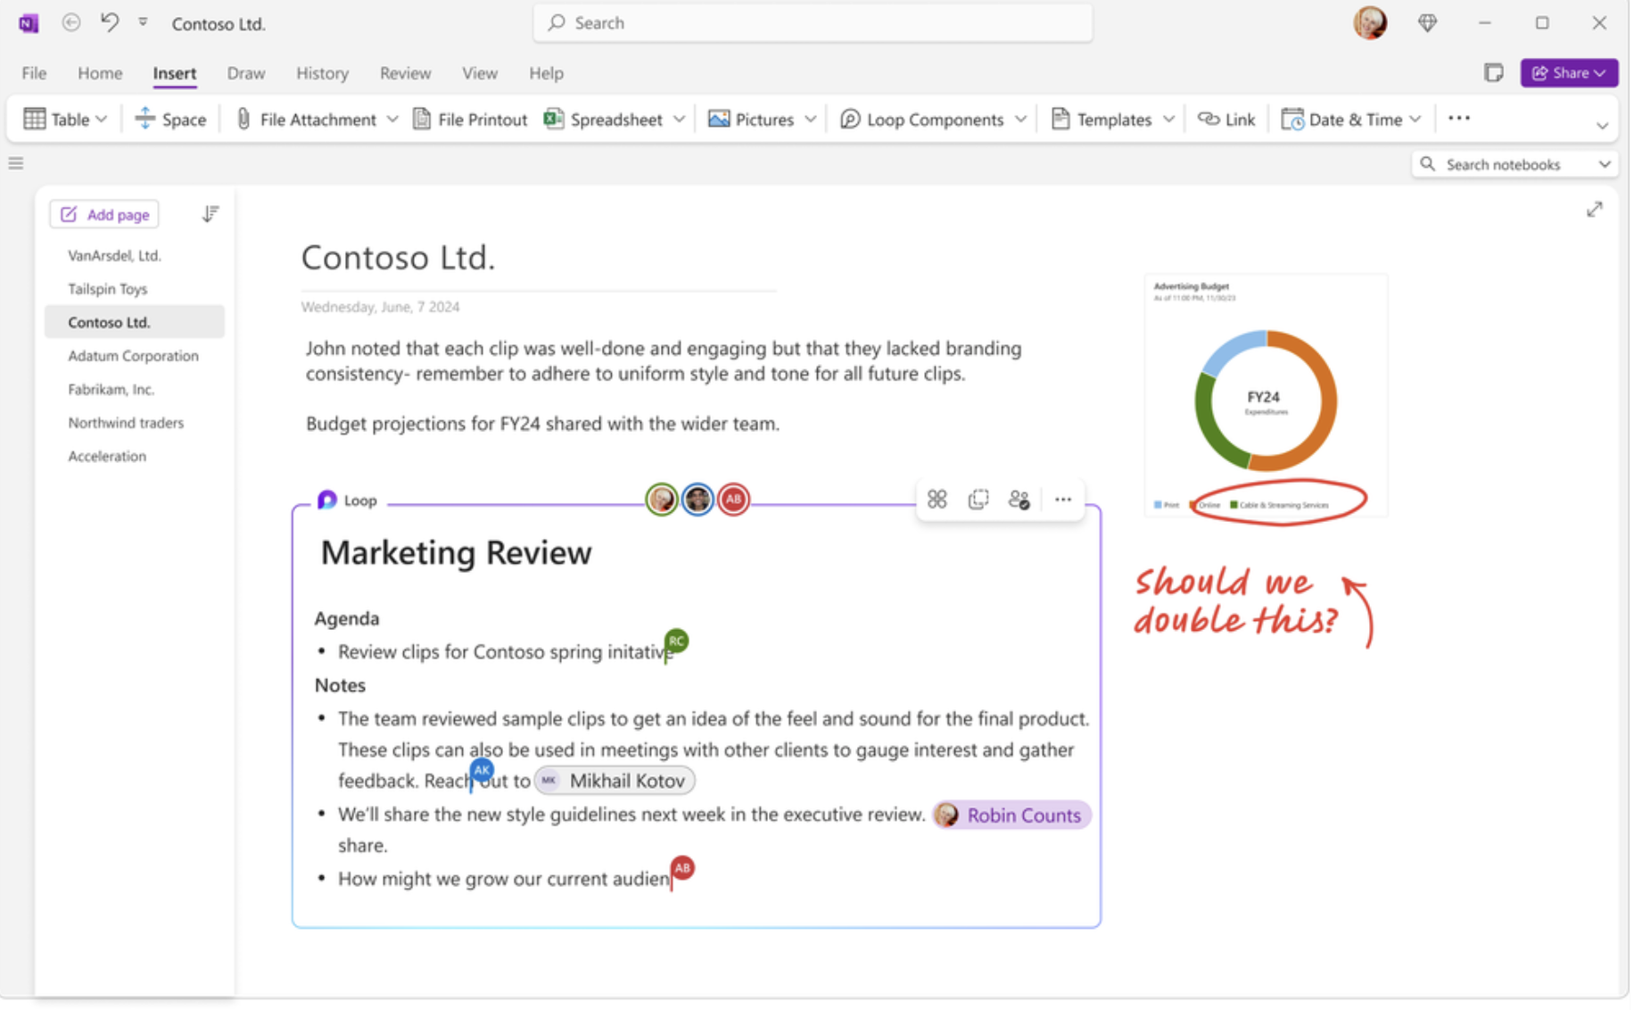
Task: Click the Mikhail Kotov mention
Action: [x=615, y=780]
